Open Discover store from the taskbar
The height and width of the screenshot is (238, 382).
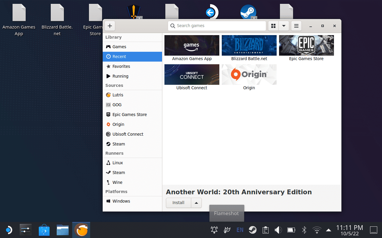point(44,230)
